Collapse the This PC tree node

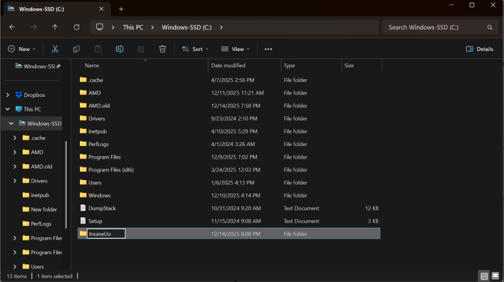(x=8, y=109)
